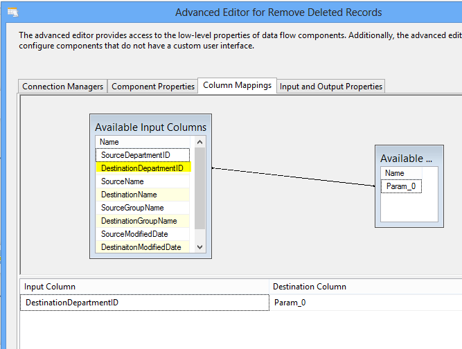Select the SourceGroupName column
Viewport: 462px width, 349px height.
point(132,208)
